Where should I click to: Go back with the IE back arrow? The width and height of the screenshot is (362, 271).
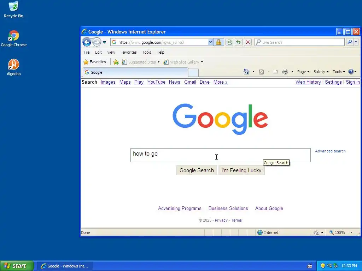(x=87, y=42)
